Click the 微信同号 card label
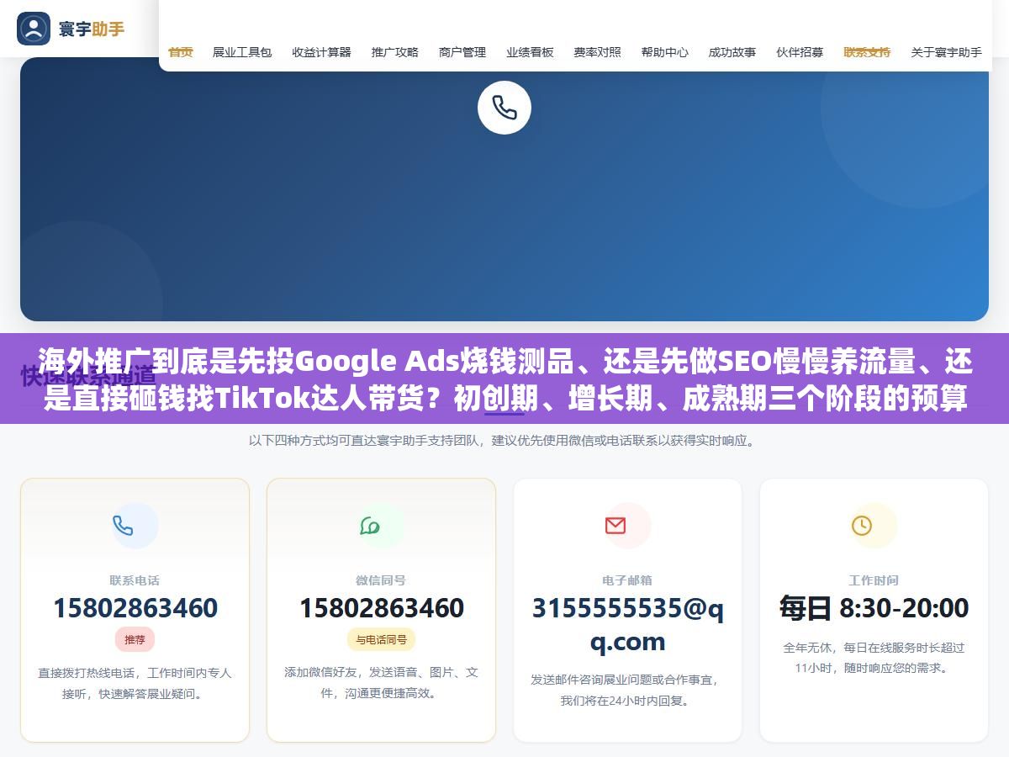The height and width of the screenshot is (757, 1009). [381, 580]
